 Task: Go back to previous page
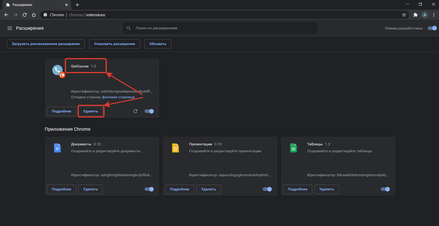[6, 15]
